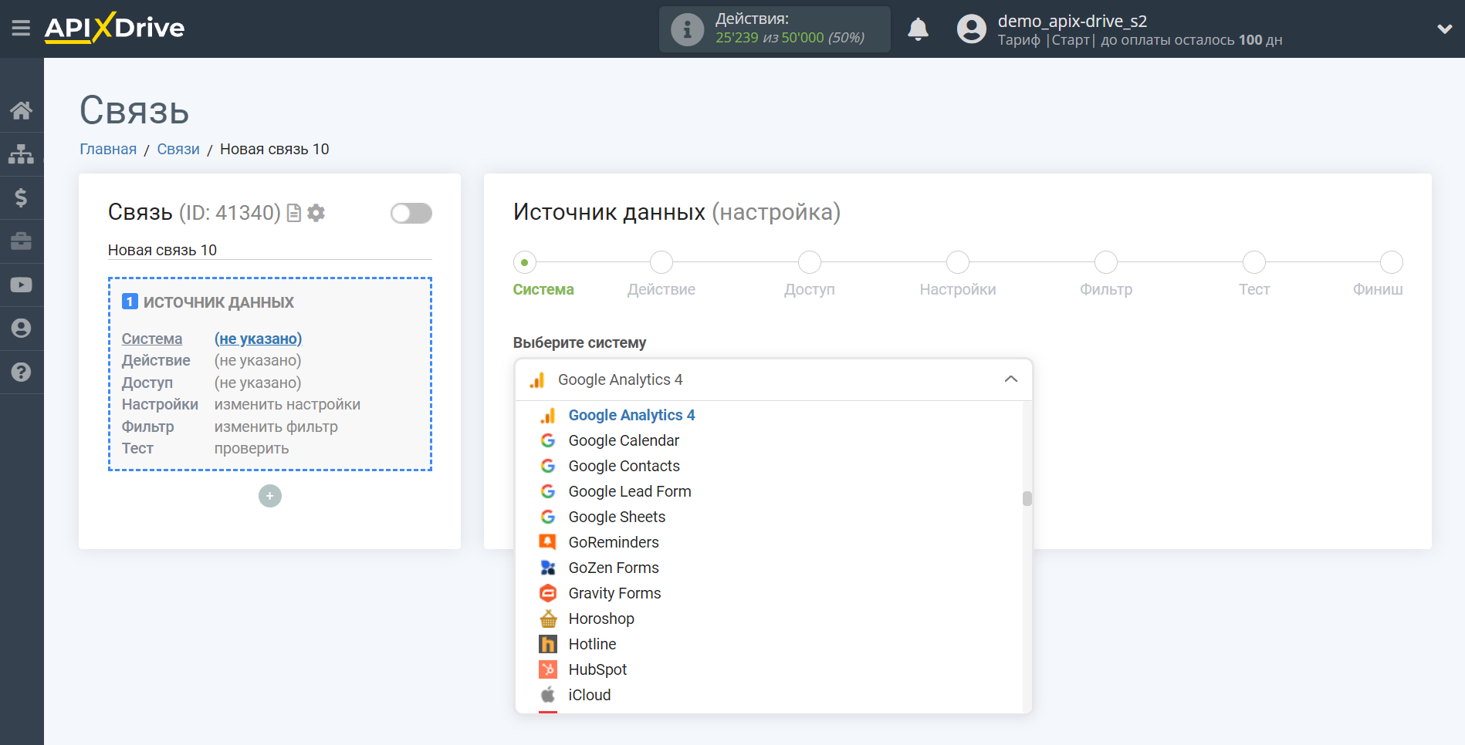1465x745 pixels.
Task: Open notifications bell
Action: (x=918, y=29)
